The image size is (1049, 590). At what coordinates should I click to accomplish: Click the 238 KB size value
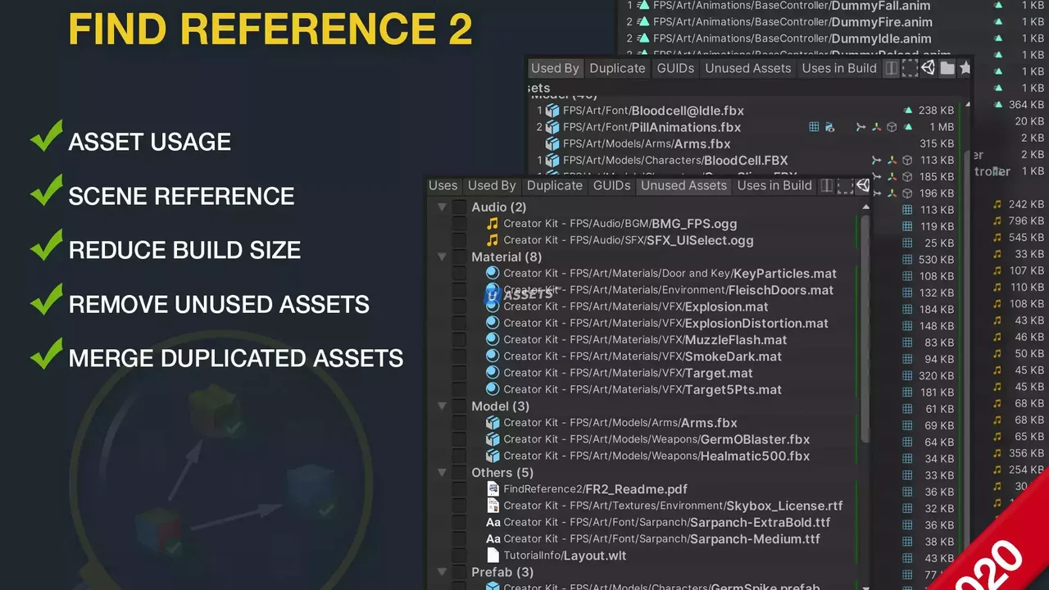click(936, 111)
